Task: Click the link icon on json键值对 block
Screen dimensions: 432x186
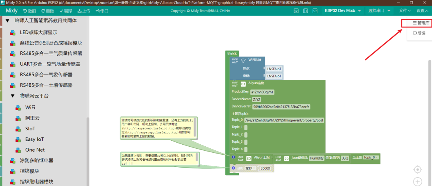Action: point(286,158)
